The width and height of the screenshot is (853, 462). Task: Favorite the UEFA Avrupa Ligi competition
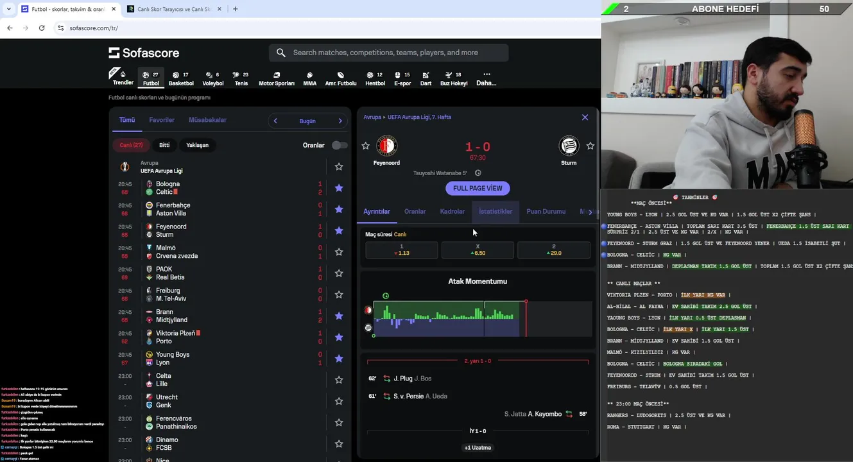pyautogui.click(x=339, y=167)
